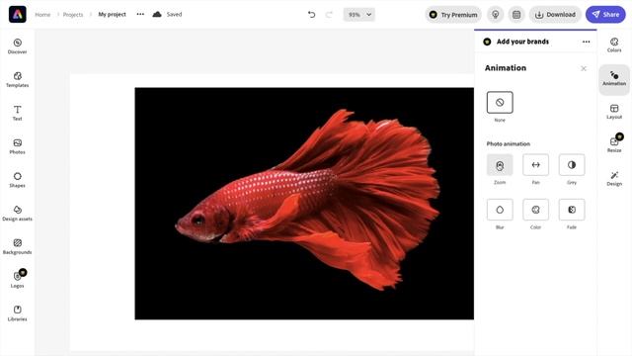The image size is (632, 356).
Task: Close the Animation panel
Action: [x=584, y=68]
